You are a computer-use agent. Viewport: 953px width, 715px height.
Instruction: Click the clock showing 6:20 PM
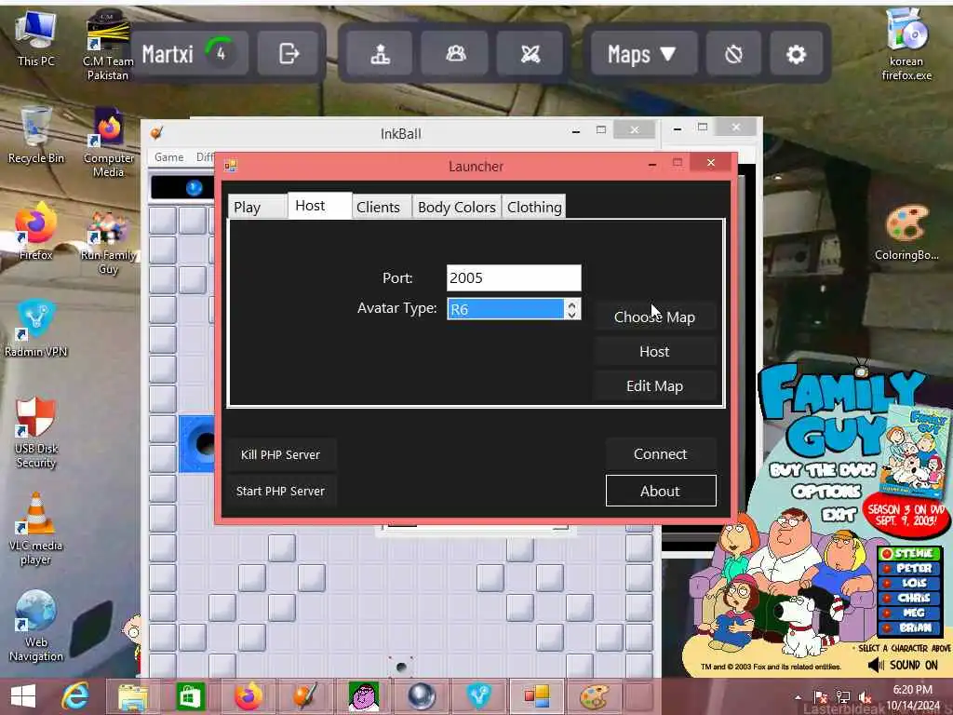(x=912, y=690)
